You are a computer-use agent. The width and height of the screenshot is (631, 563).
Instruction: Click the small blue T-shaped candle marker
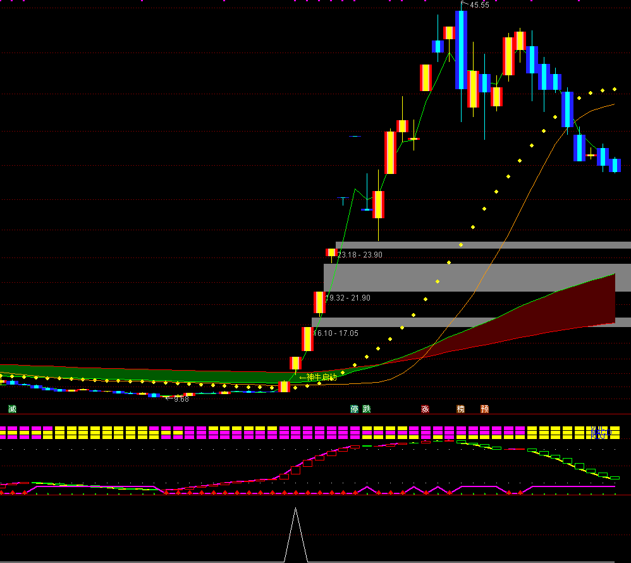tap(343, 199)
